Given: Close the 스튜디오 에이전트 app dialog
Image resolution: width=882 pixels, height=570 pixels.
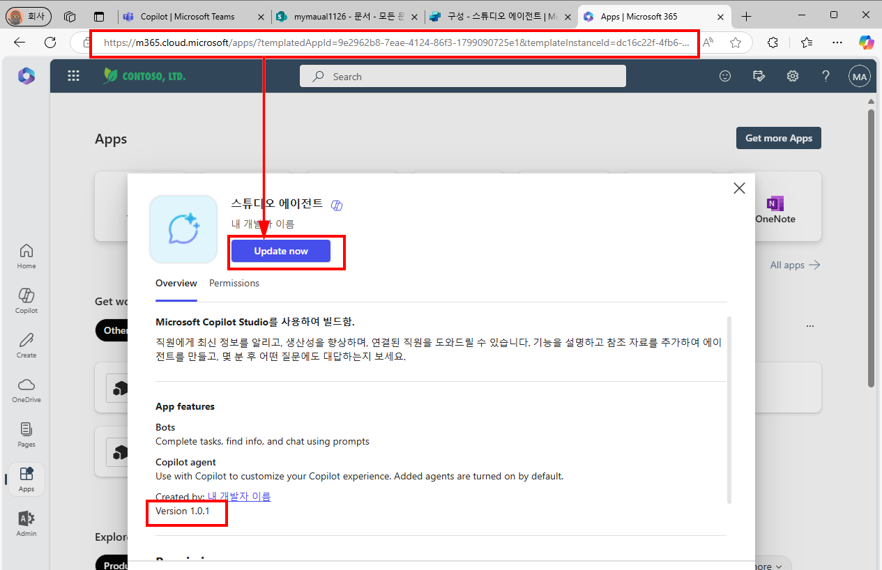Looking at the screenshot, I should 739,188.
